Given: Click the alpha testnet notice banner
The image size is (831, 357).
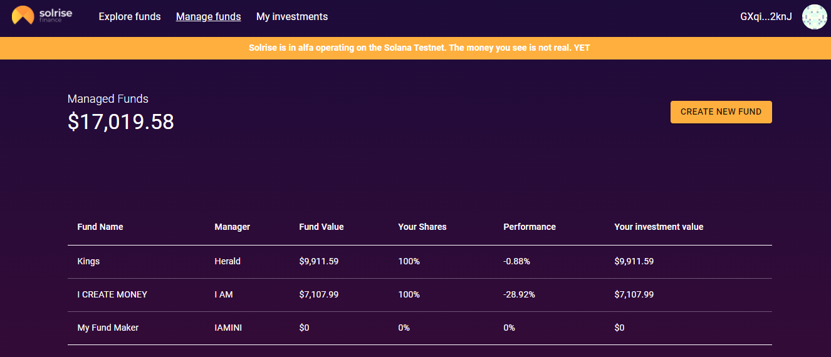Looking at the screenshot, I should [x=415, y=48].
